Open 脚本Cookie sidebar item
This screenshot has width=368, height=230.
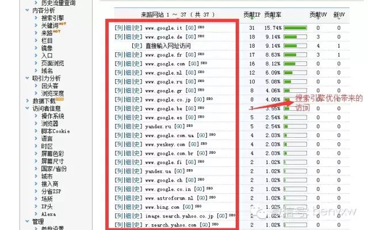55,131
